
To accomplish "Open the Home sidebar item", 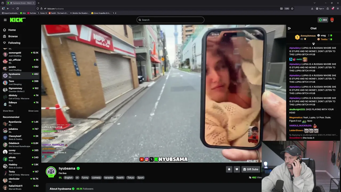I will pyautogui.click(x=12, y=30).
